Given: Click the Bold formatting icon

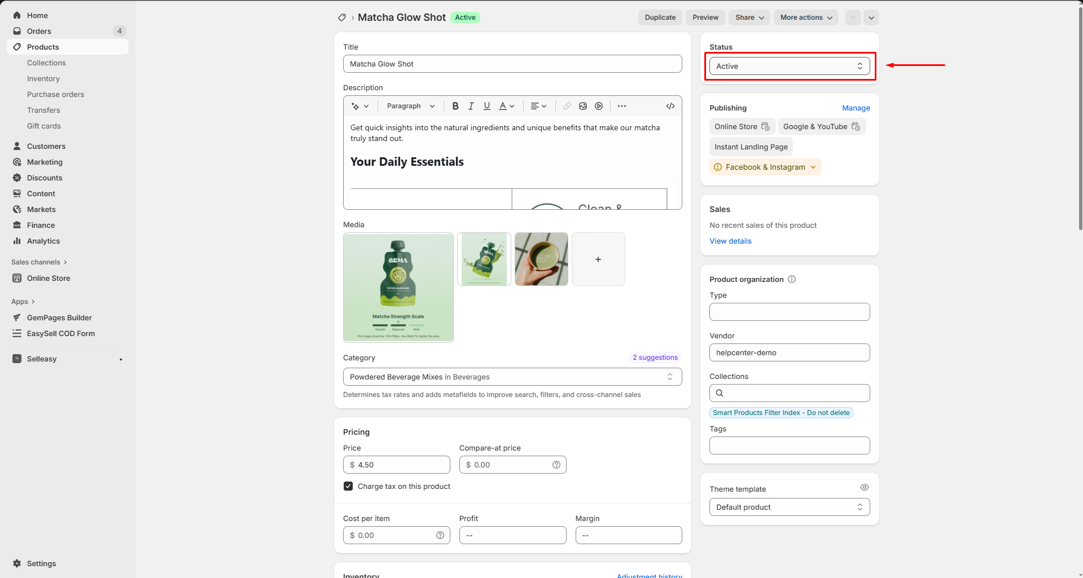Looking at the screenshot, I should (455, 106).
